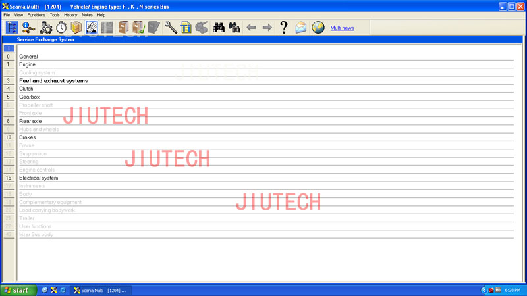Image resolution: width=527 pixels, height=296 pixels.
Task: Click the blue 'i' info row button
Action: [x=9, y=49]
